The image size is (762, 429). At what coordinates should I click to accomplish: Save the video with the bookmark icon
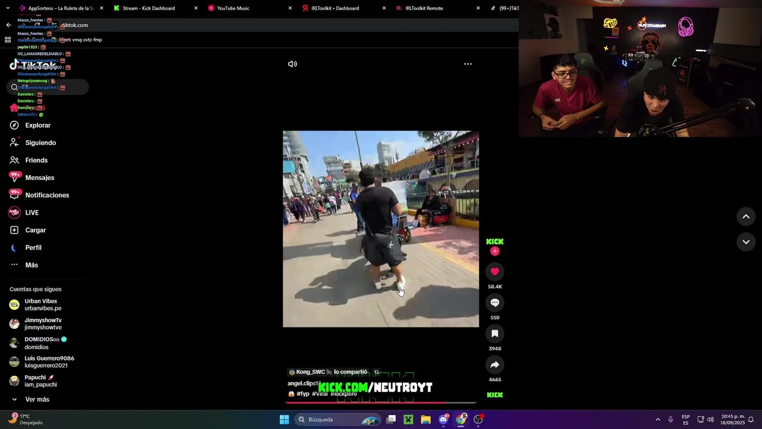click(495, 334)
